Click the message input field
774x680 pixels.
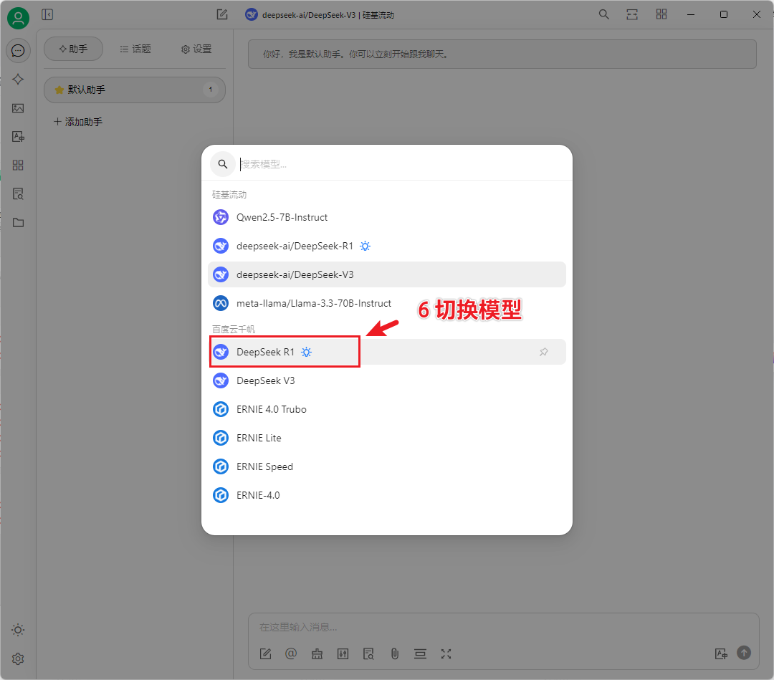click(504, 627)
